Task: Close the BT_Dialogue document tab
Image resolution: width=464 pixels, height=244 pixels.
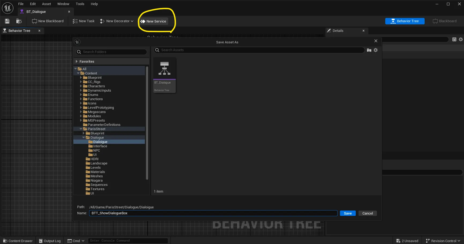Action: (69, 12)
